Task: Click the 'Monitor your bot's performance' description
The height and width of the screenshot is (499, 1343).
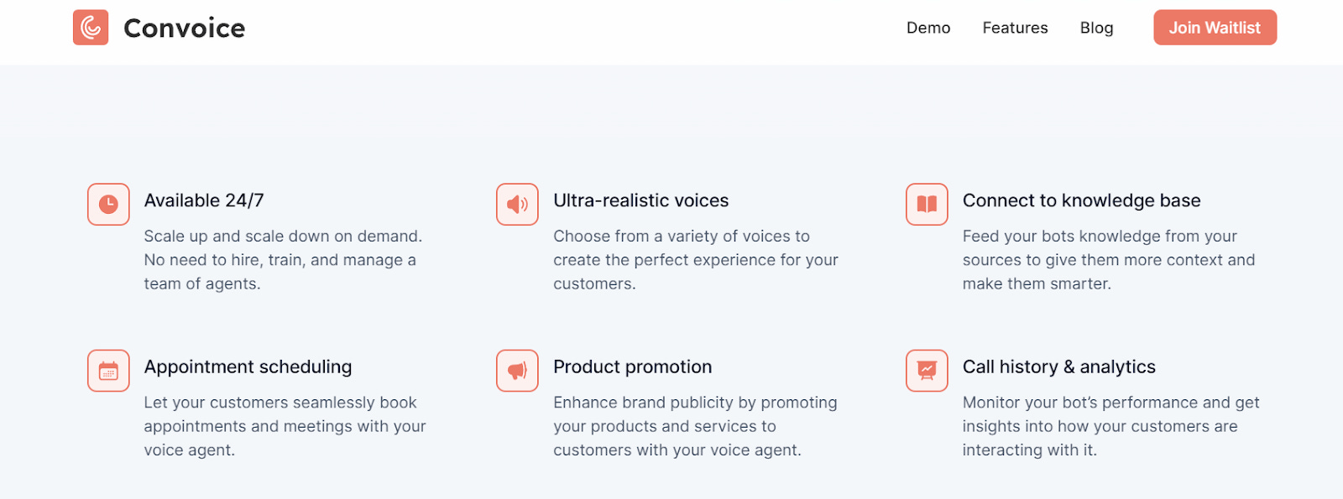Action: click(1110, 426)
